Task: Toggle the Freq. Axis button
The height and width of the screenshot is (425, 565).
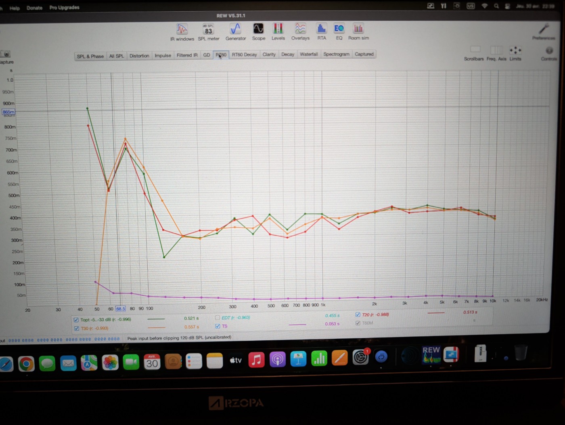Action: (x=496, y=53)
